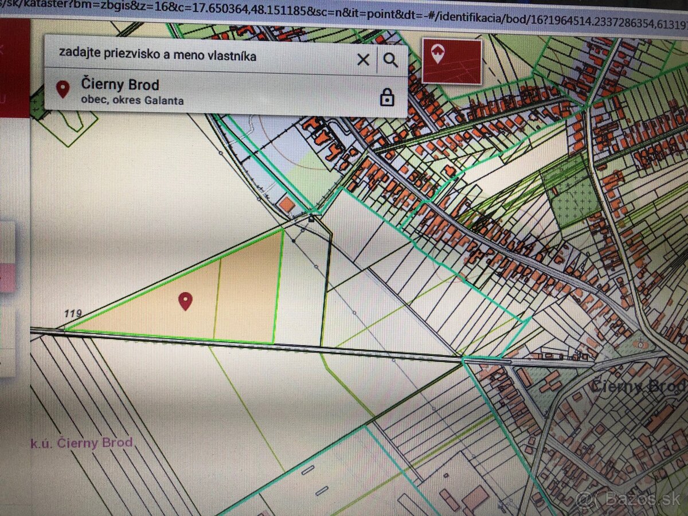688x516 pixels.
Task: Click the magnifier search icon
Action: [x=391, y=60]
